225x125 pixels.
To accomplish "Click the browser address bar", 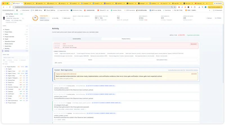I will click(x=92, y=7).
